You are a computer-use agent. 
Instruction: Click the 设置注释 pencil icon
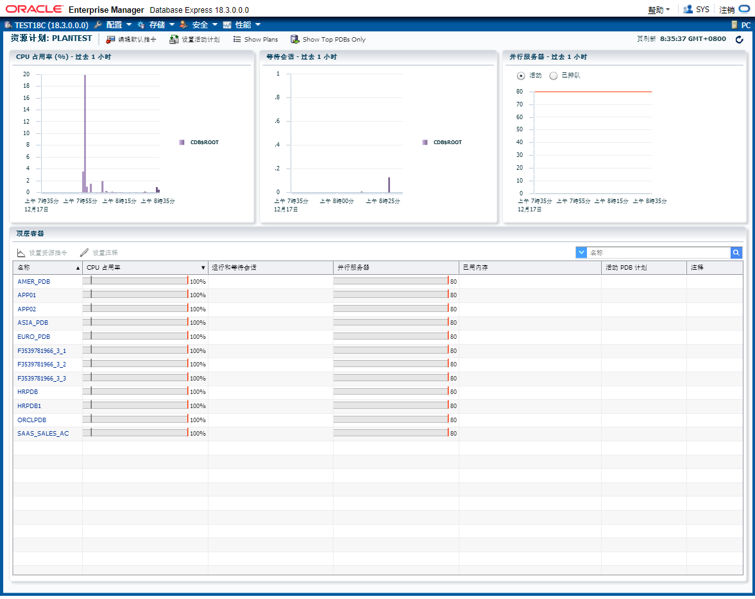pyautogui.click(x=84, y=252)
